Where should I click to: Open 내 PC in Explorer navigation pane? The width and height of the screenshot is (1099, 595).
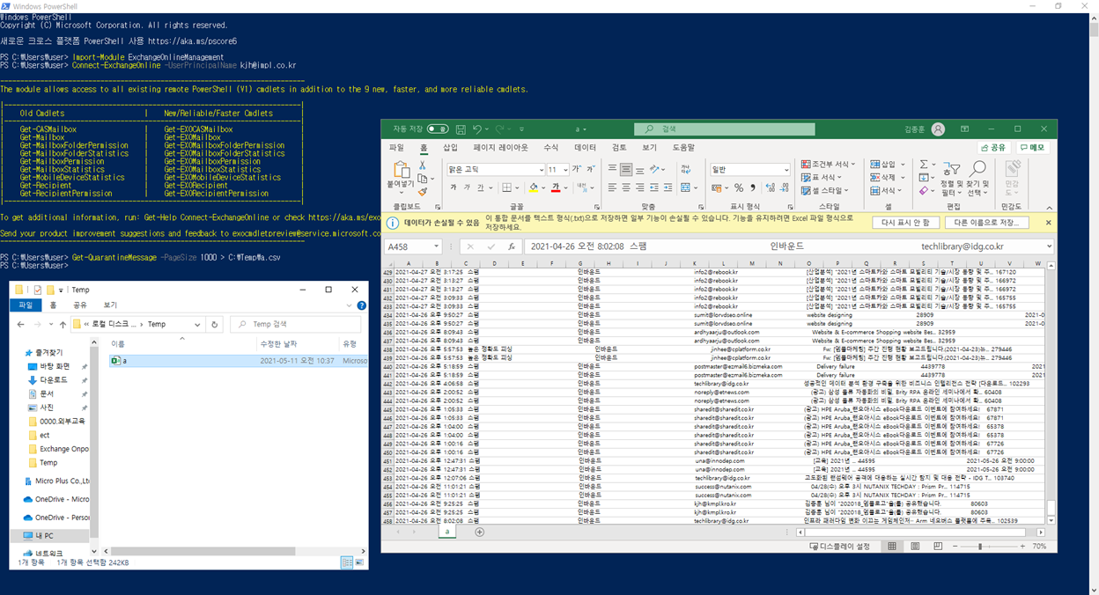point(44,535)
